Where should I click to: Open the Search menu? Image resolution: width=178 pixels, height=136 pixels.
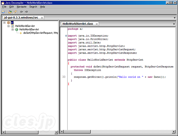33,7
